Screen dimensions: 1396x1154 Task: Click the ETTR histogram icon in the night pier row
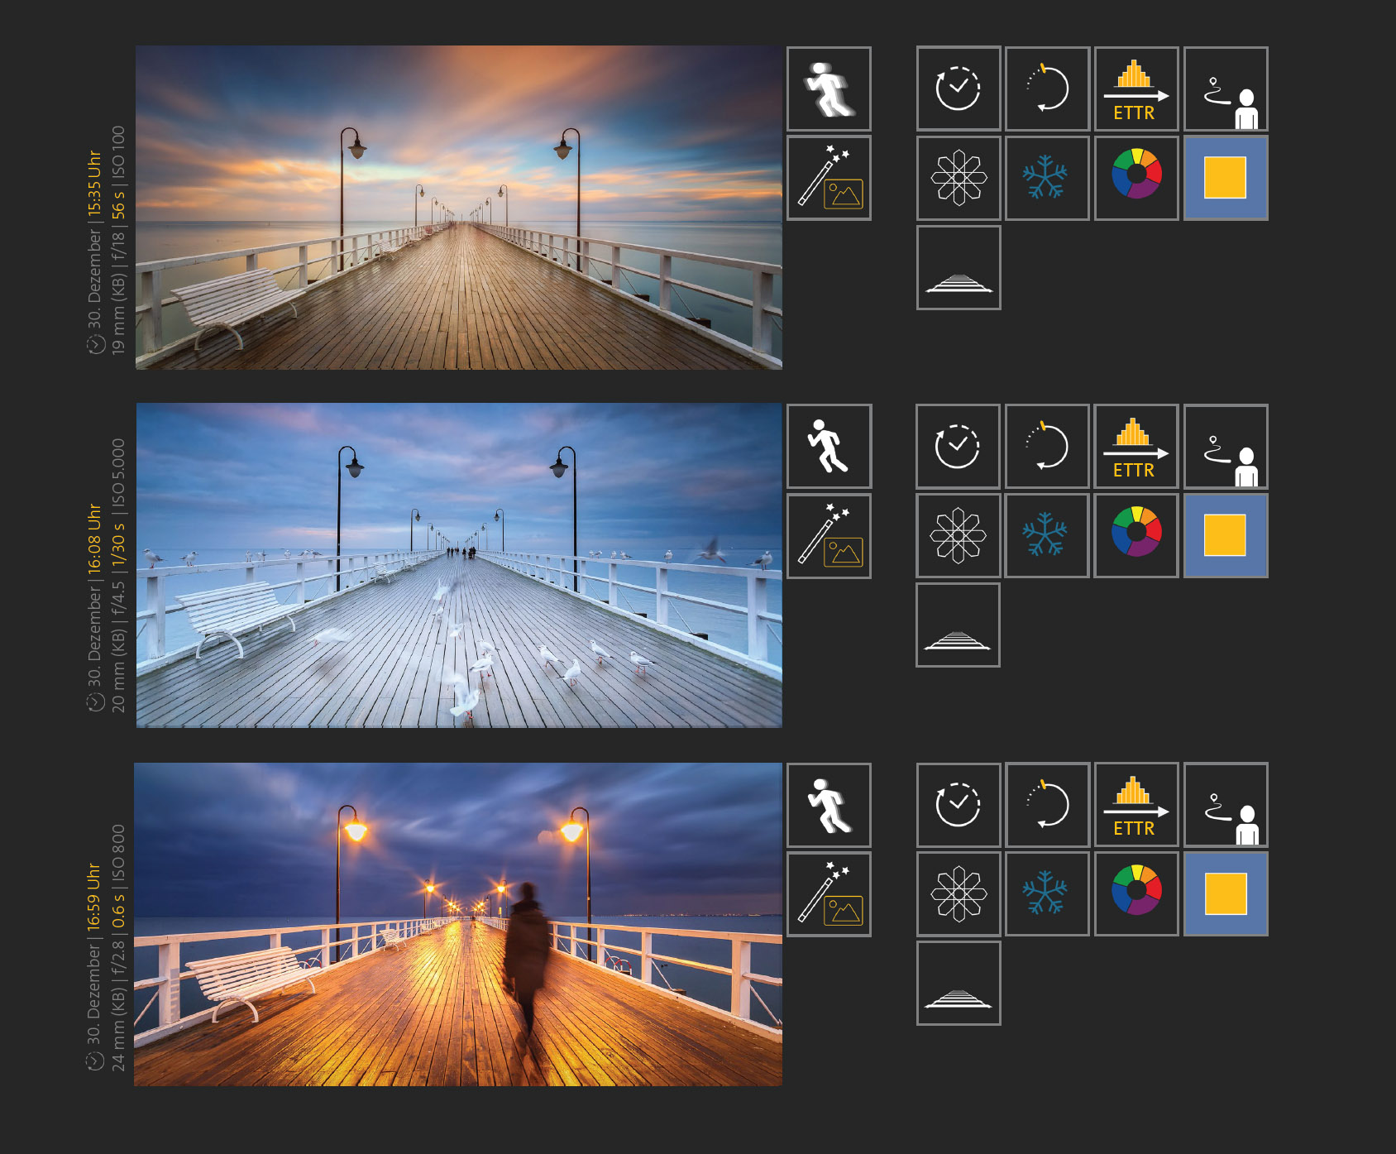tap(1136, 804)
